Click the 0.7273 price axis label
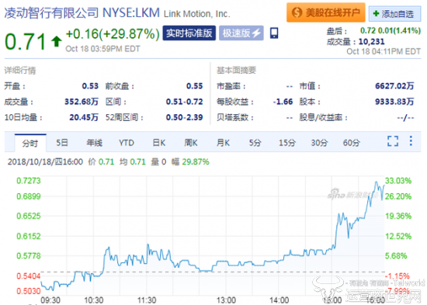The height and width of the screenshot is (305, 427). [x=29, y=181]
